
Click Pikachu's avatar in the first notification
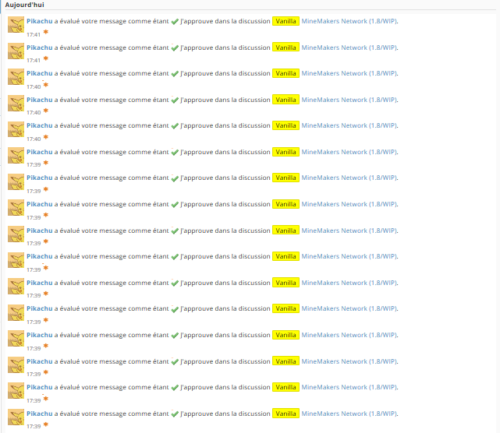click(x=16, y=25)
